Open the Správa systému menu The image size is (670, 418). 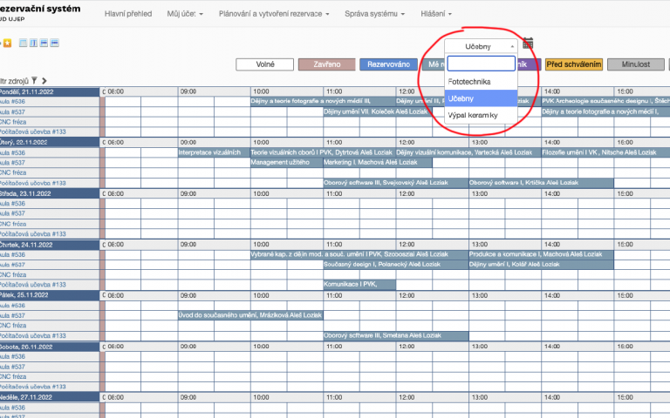tap(375, 14)
